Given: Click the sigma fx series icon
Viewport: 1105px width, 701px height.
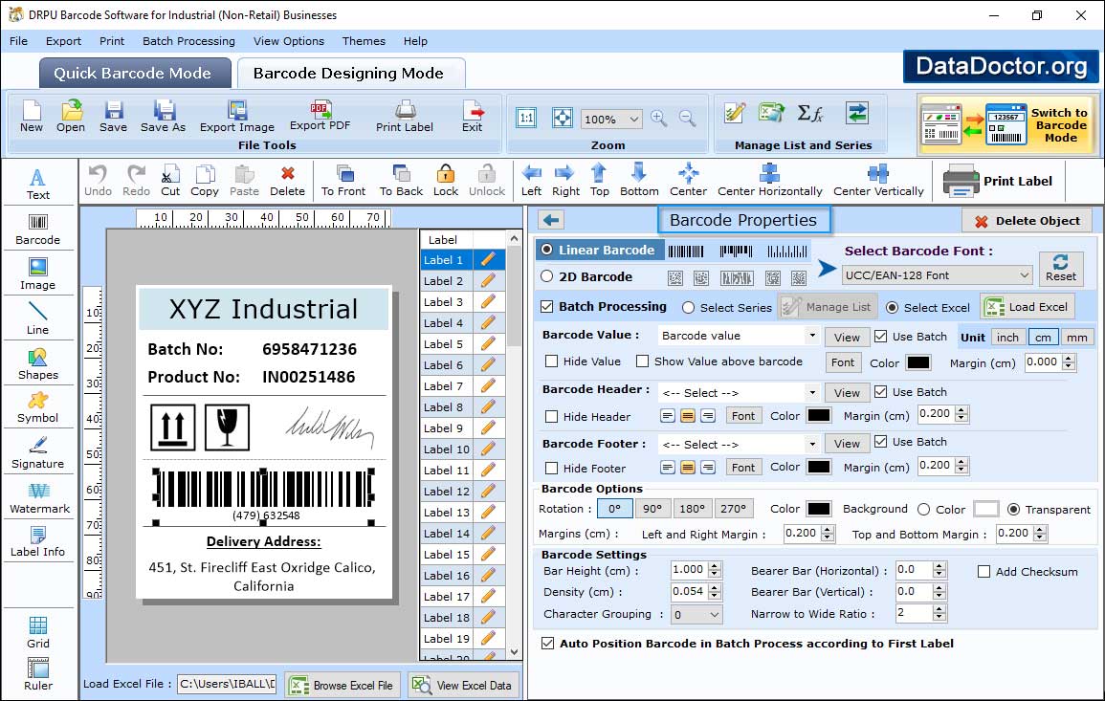Looking at the screenshot, I should (809, 113).
